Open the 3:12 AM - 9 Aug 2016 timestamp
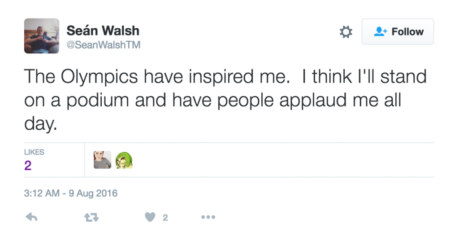 click(70, 194)
